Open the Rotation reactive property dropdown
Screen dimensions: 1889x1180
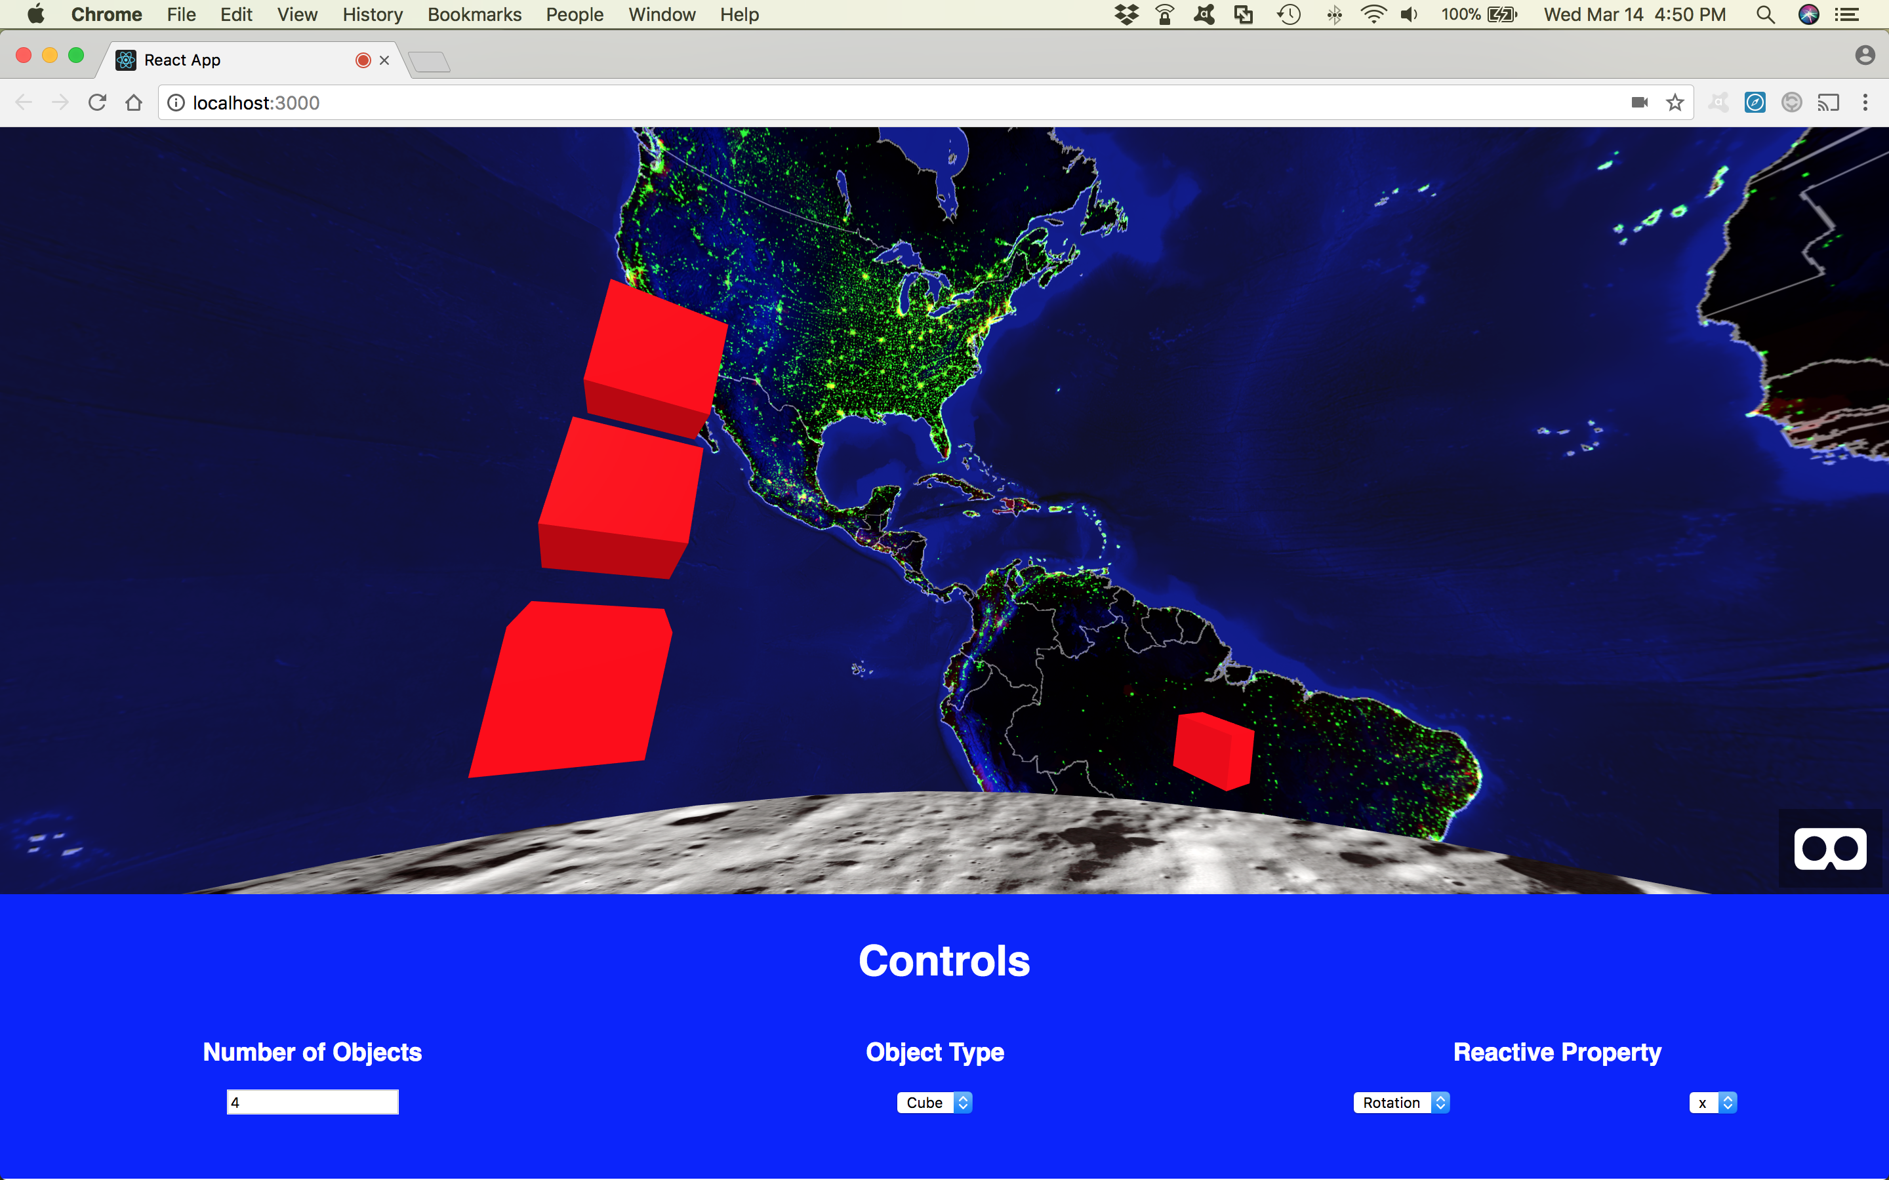click(1401, 1102)
